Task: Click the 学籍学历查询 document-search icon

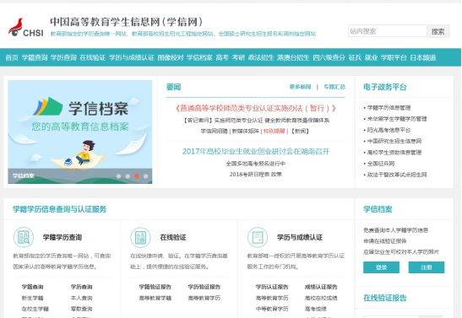Action: (24, 237)
